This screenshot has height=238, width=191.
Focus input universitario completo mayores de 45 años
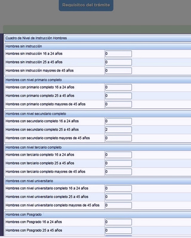click(x=118, y=205)
